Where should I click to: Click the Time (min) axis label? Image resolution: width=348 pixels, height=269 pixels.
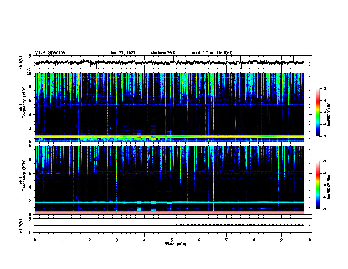[x=176, y=244]
